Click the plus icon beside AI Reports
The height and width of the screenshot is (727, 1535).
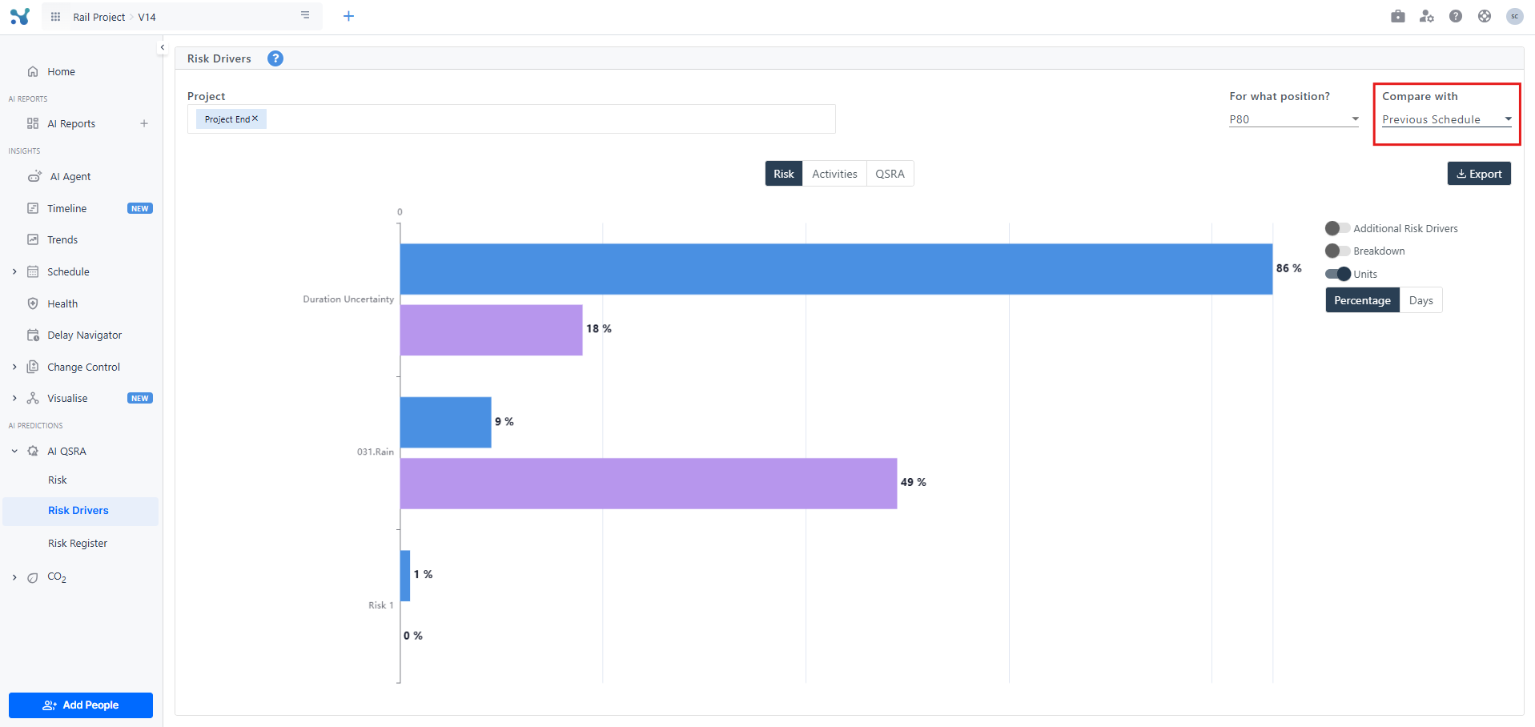[x=144, y=123]
